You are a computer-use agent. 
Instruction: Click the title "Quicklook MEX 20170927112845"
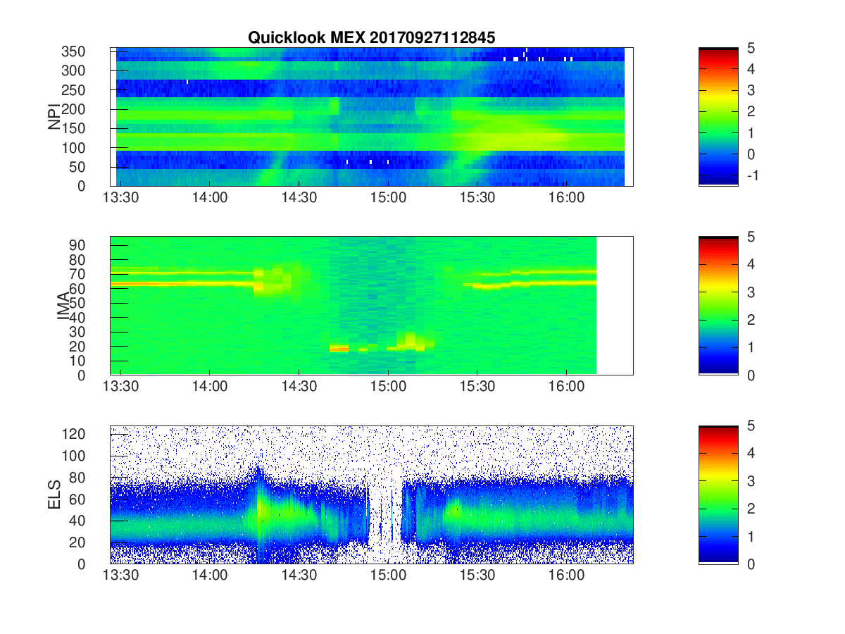coord(372,38)
